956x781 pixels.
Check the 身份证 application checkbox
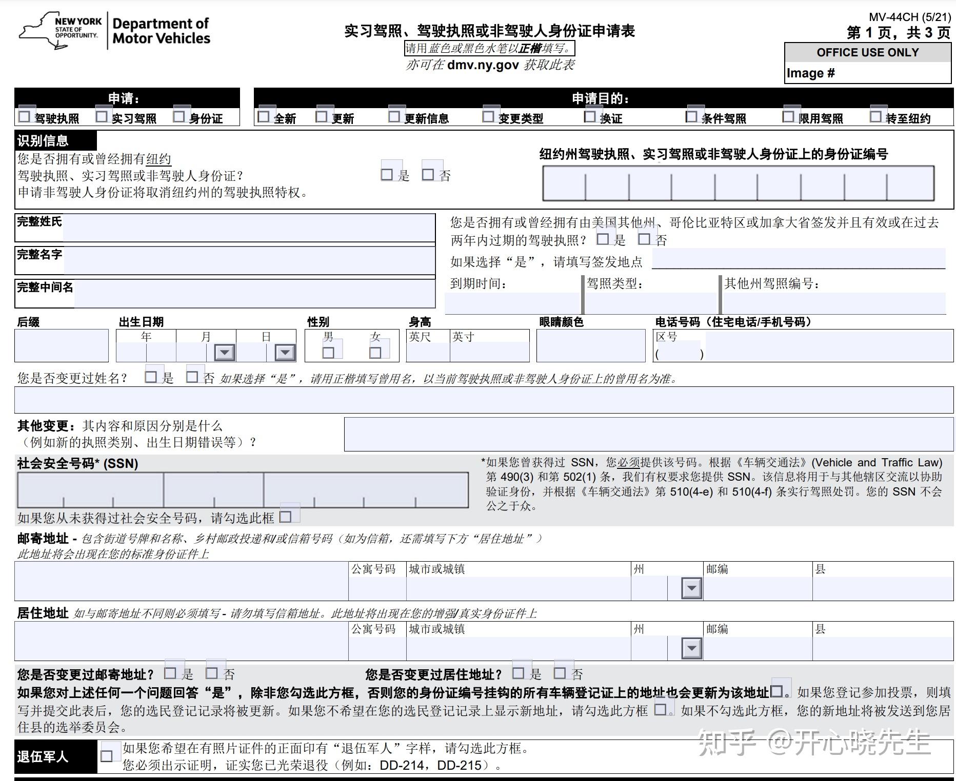click(x=178, y=116)
